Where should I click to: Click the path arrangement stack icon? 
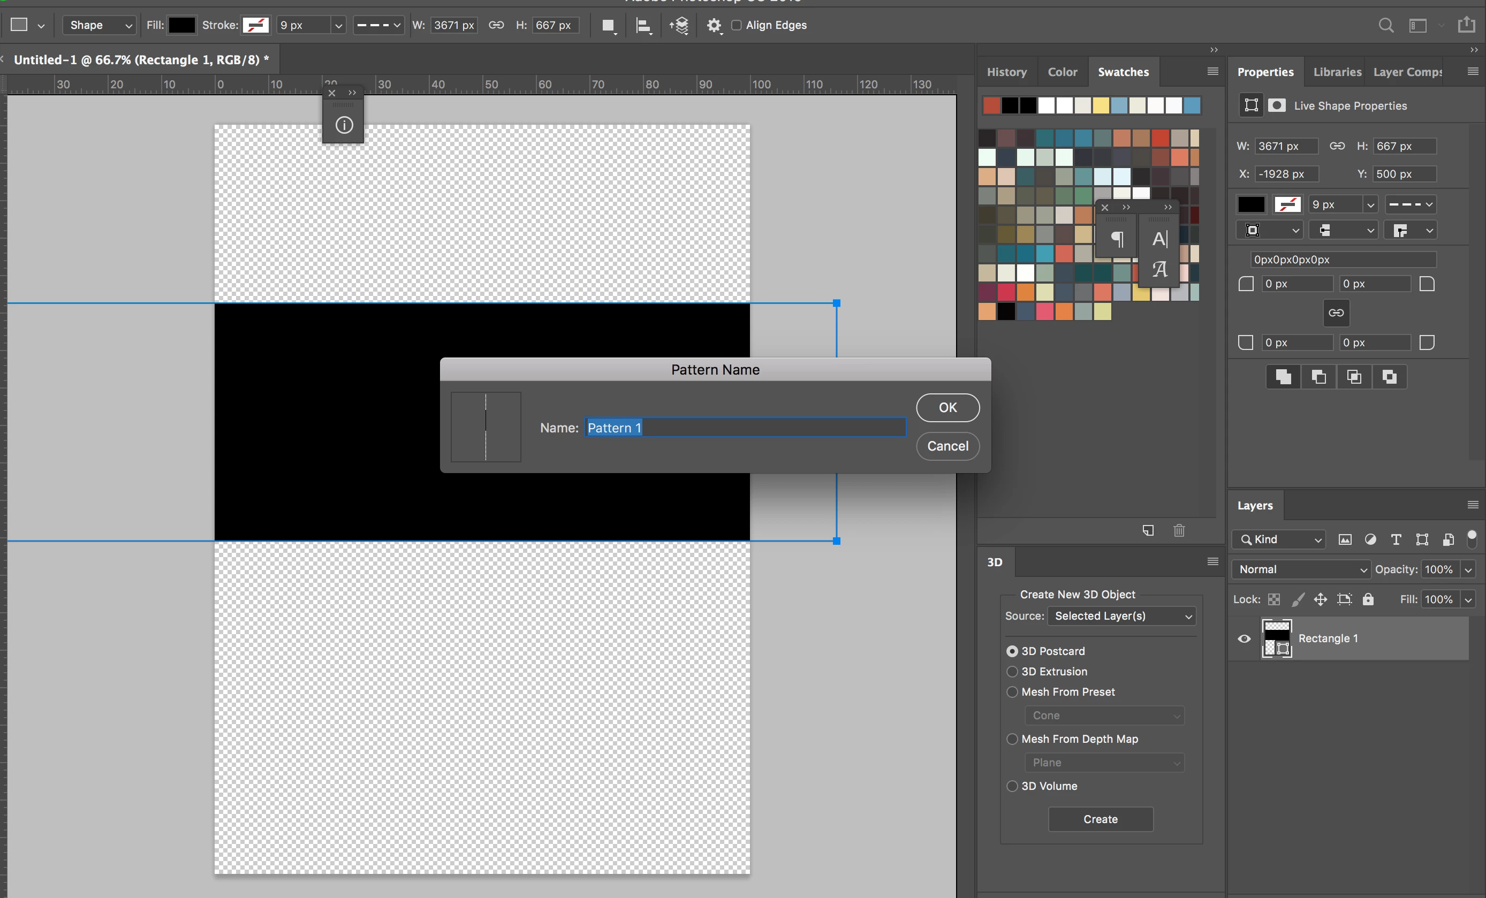click(680, 25)
